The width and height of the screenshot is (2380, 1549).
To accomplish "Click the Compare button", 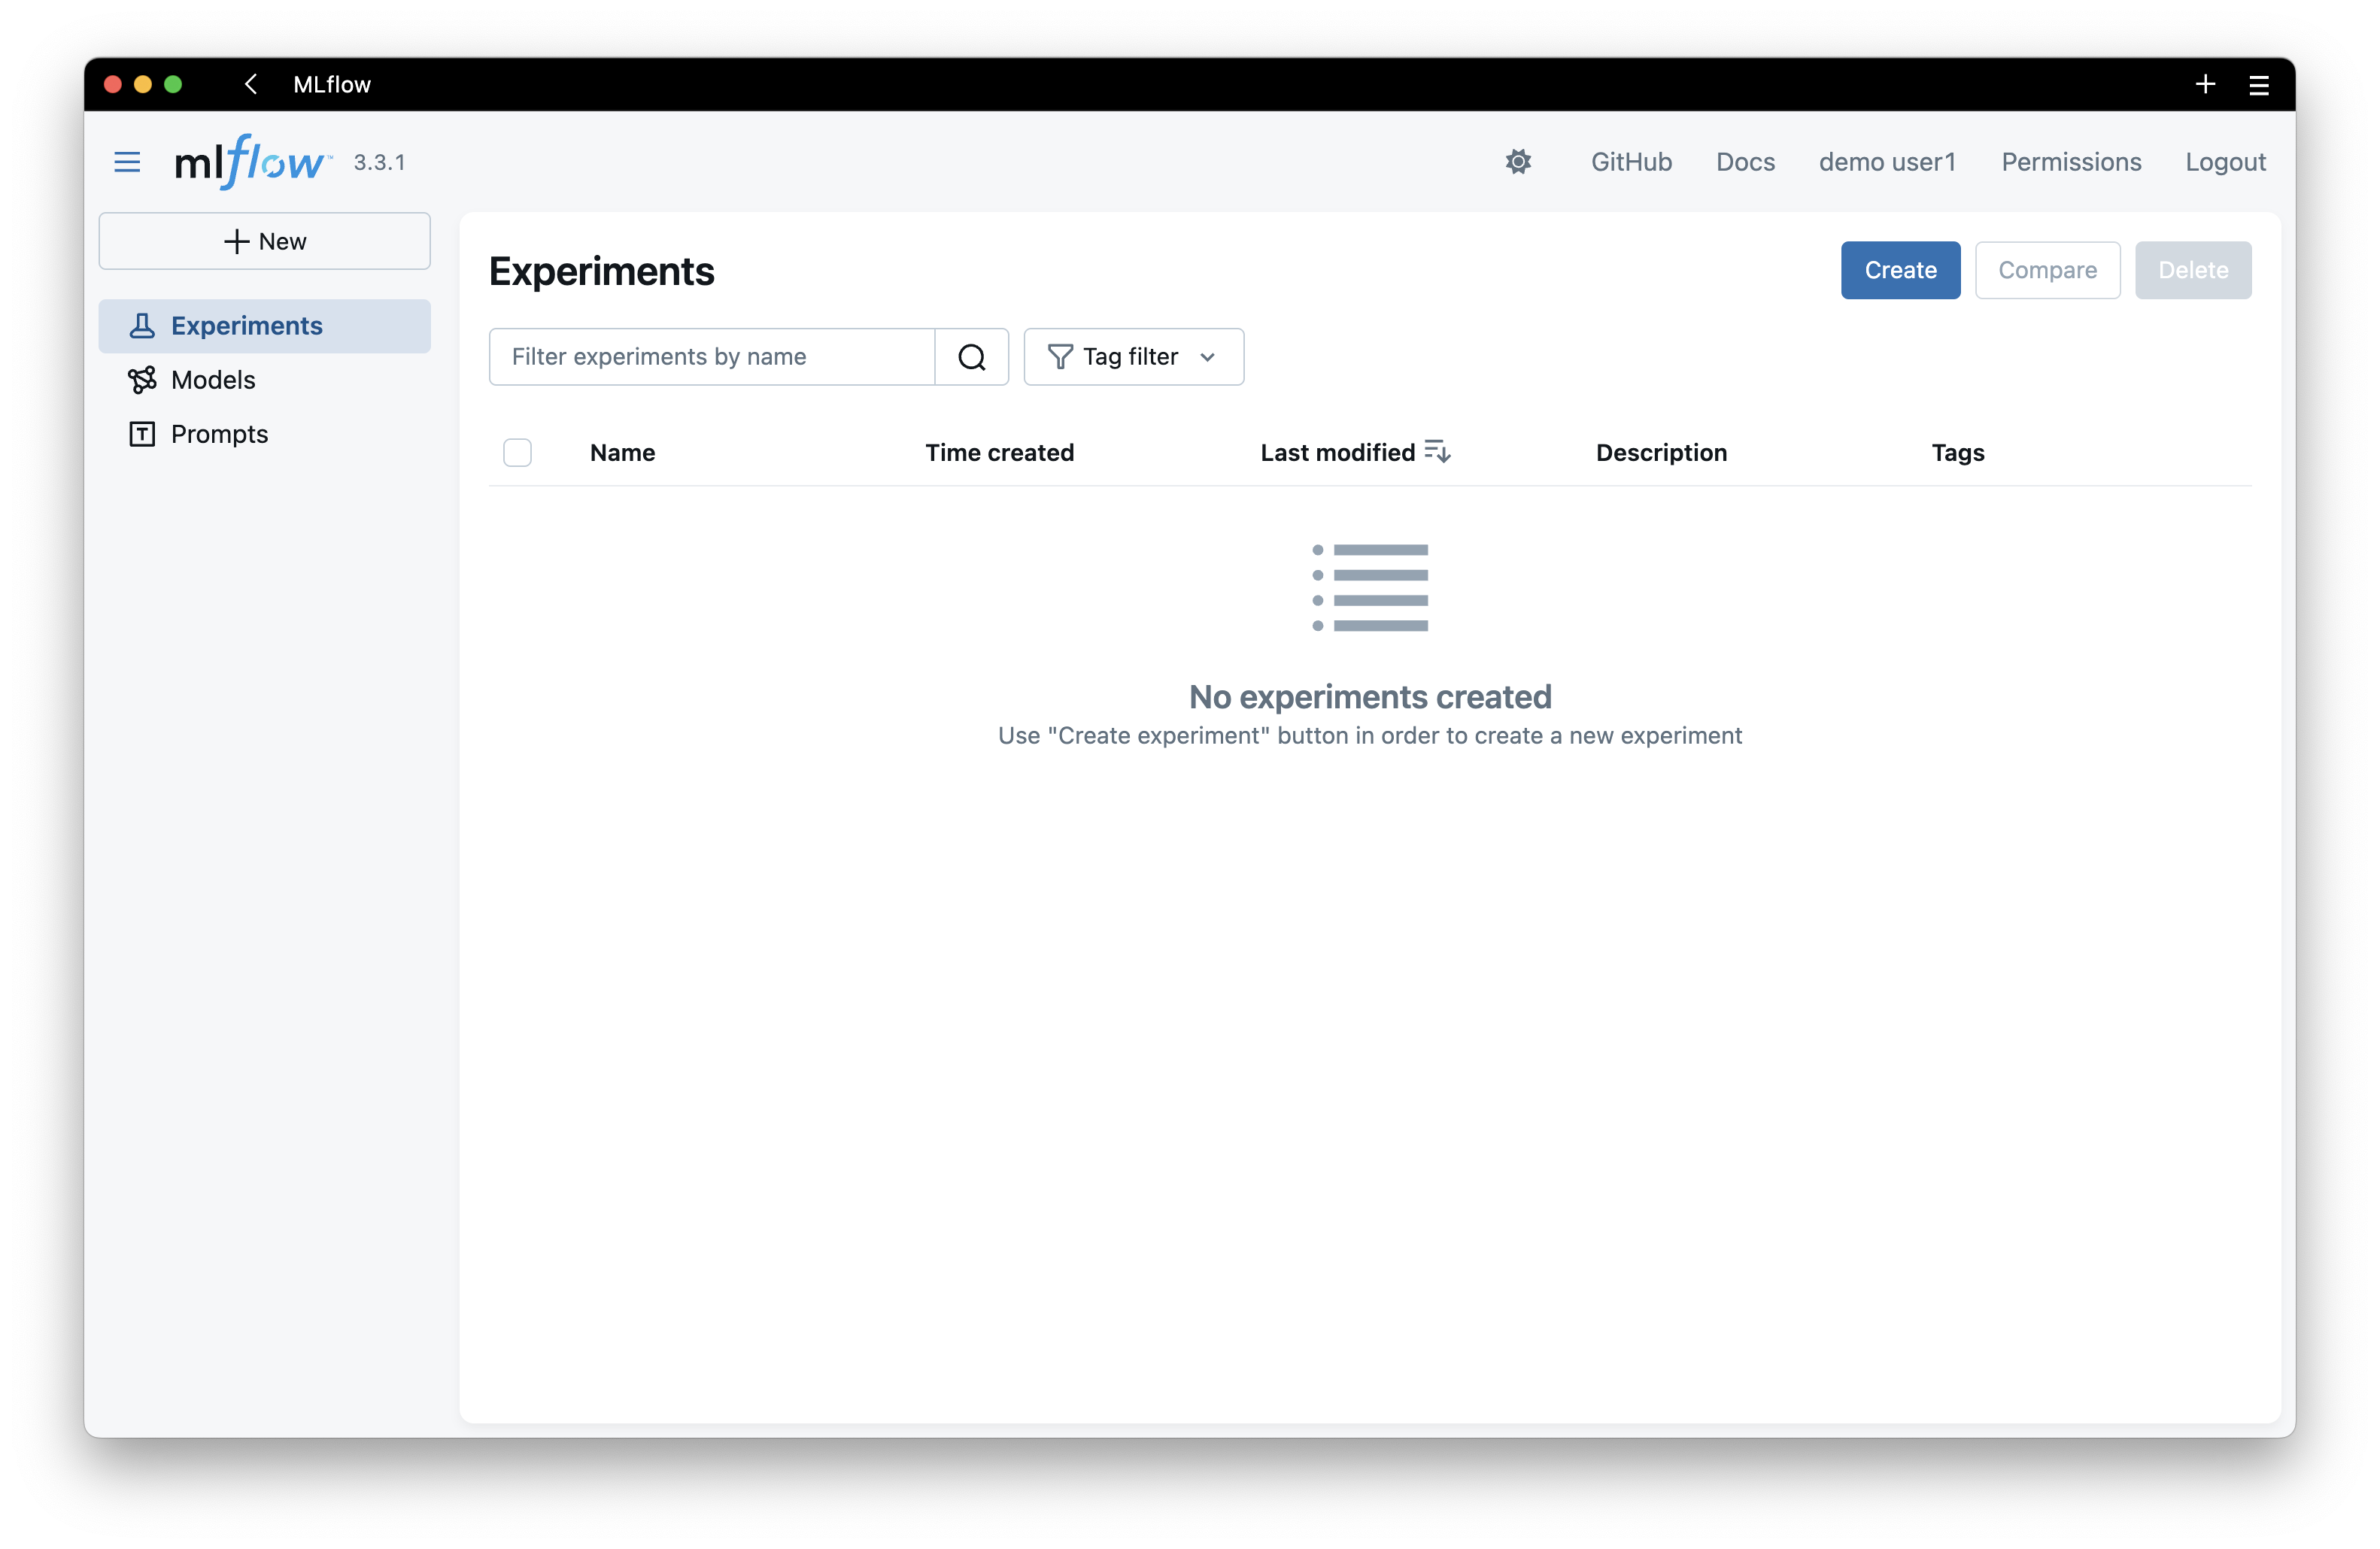I will click(x=2047, y=270).
